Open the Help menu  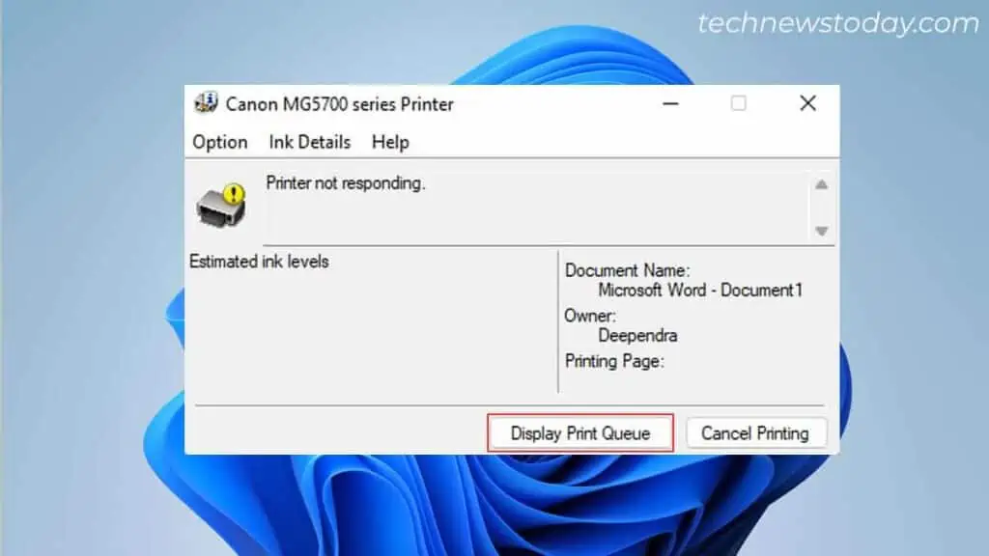point(391,142)
